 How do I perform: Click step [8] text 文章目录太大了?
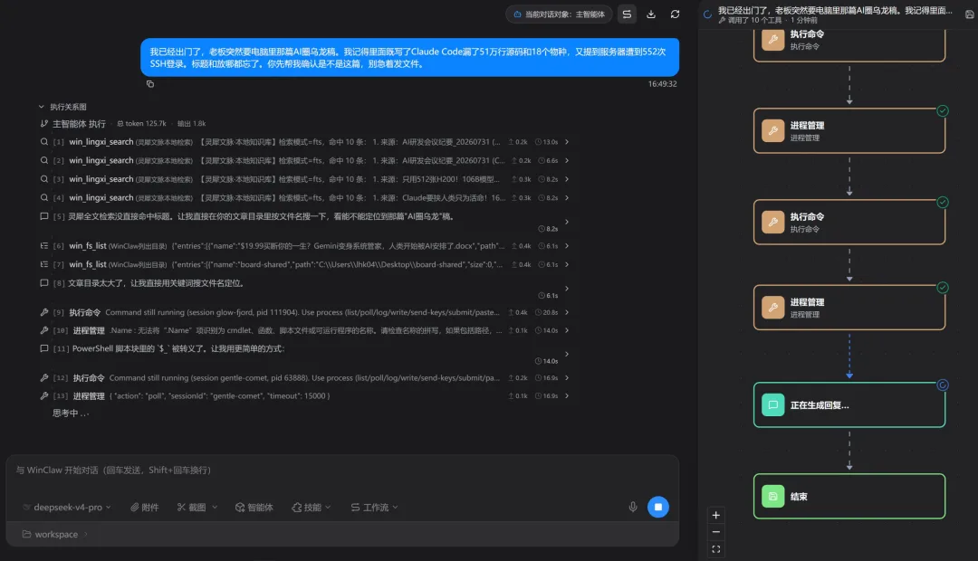pos(156,283)
